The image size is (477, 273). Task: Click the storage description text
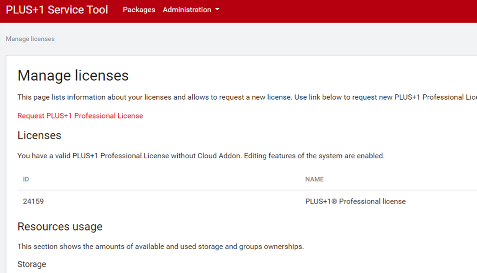[x=161, y=247]
